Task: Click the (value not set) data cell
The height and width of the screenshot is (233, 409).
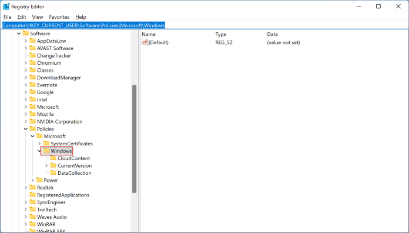Action: pos(283,42)
